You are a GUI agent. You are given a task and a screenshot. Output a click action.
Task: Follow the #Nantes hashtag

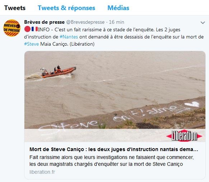[69, 37]
